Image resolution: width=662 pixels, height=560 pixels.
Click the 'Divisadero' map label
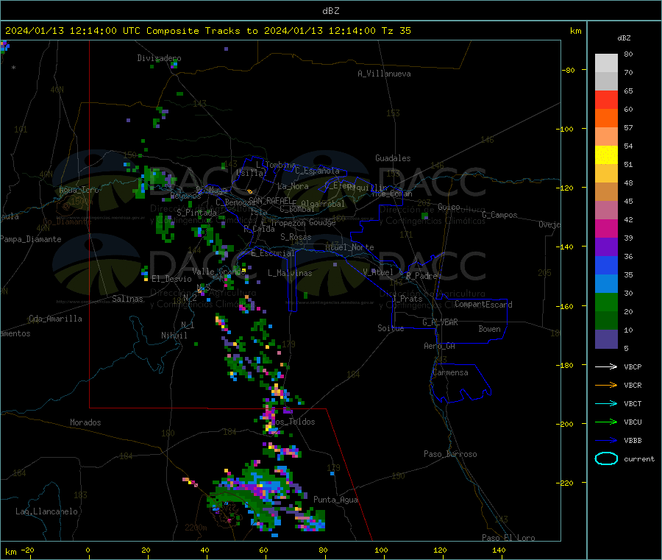point(159,58)
